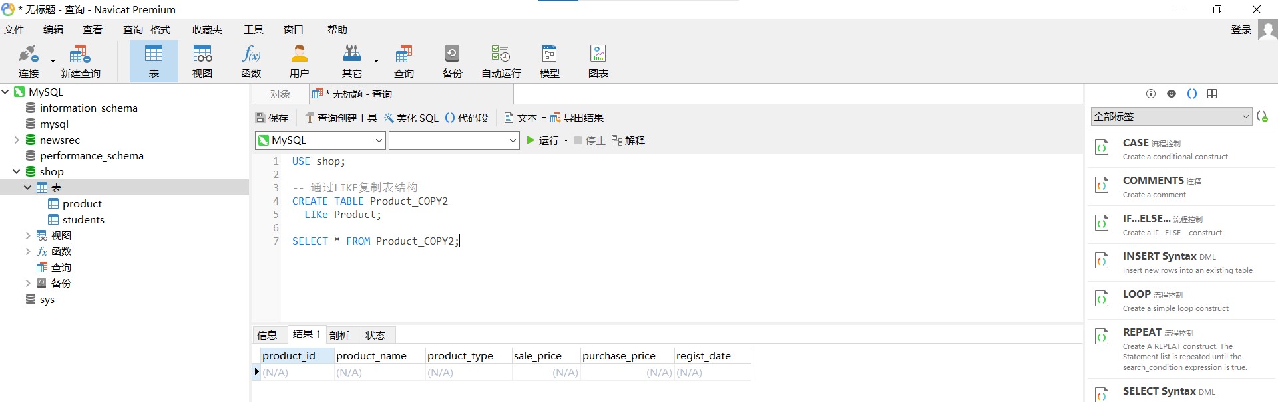
Task: Open the 查看 (View) menu
Action: [x=93, y=30]
